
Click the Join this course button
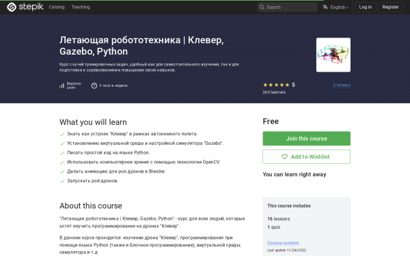tap(306, 139)
